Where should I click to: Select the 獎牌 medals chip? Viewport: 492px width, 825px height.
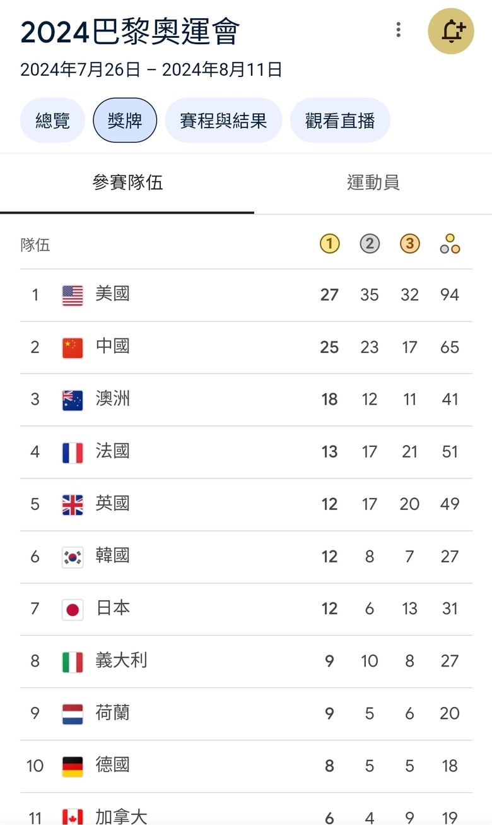[x=125, y=121]
